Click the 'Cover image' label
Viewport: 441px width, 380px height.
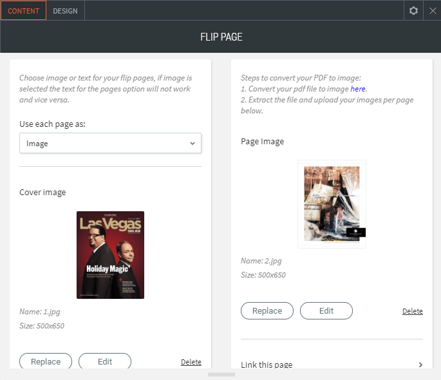coord(42,192)
